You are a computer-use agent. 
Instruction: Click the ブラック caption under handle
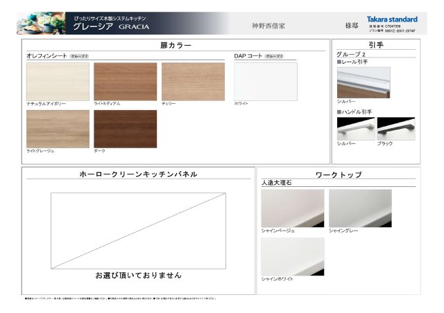385,143
